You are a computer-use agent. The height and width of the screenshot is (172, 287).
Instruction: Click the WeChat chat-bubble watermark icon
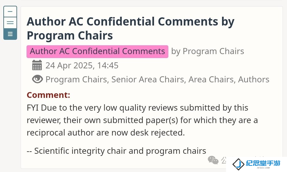(213, 160)
